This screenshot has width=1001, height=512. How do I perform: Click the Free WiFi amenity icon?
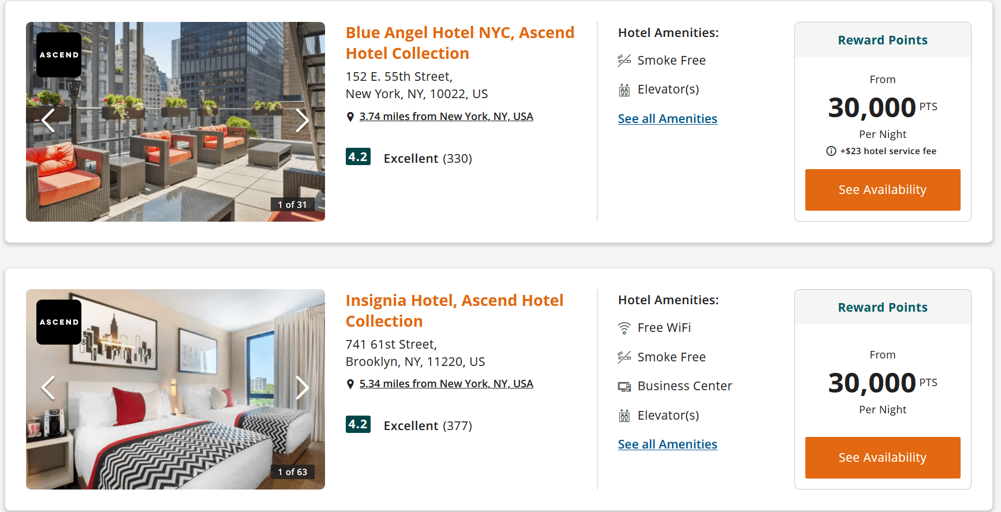(624, 328)
